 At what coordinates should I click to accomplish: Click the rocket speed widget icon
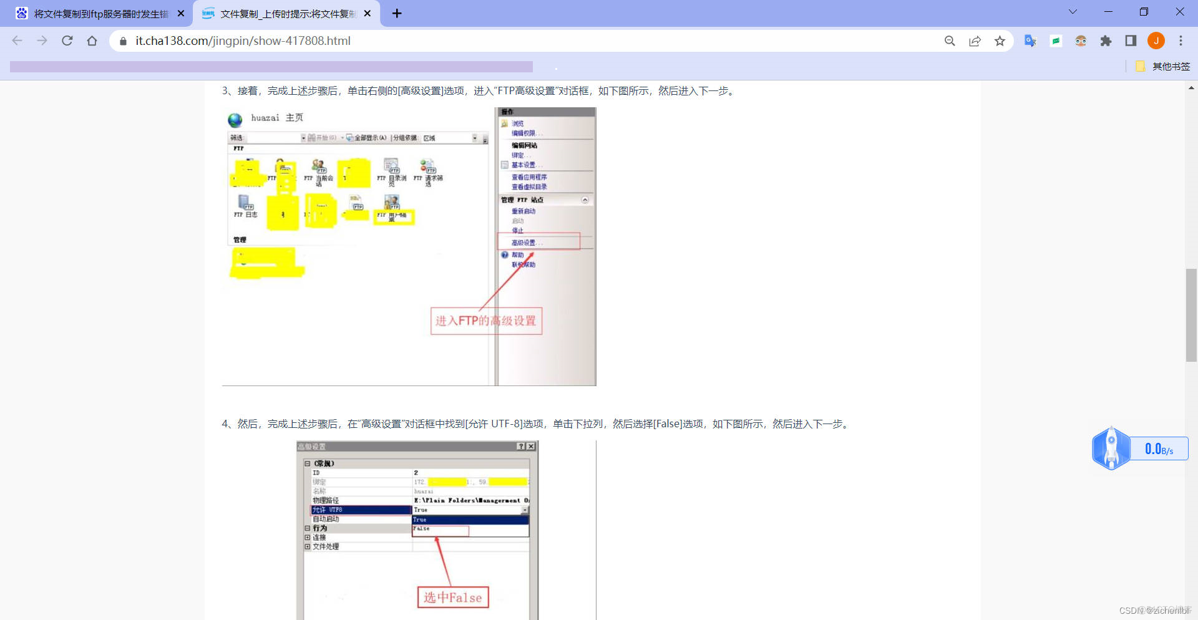1111,448
